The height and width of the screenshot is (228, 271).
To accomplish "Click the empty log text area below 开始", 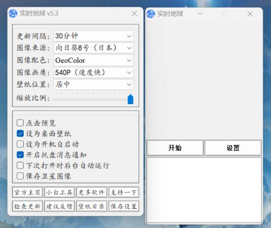I will [x=204, y=190].
